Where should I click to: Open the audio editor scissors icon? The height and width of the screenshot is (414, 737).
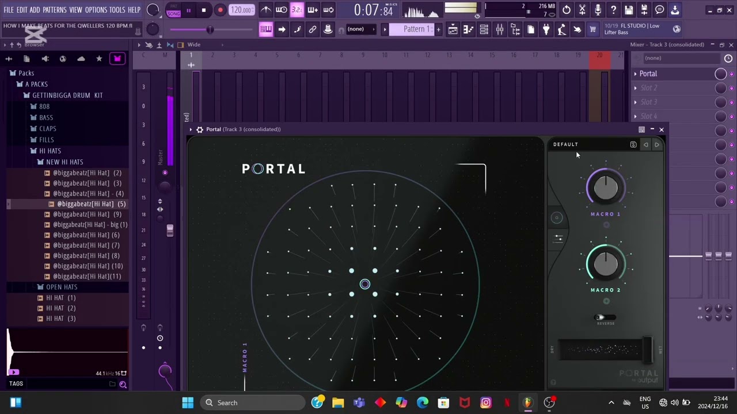click(582, 10)
